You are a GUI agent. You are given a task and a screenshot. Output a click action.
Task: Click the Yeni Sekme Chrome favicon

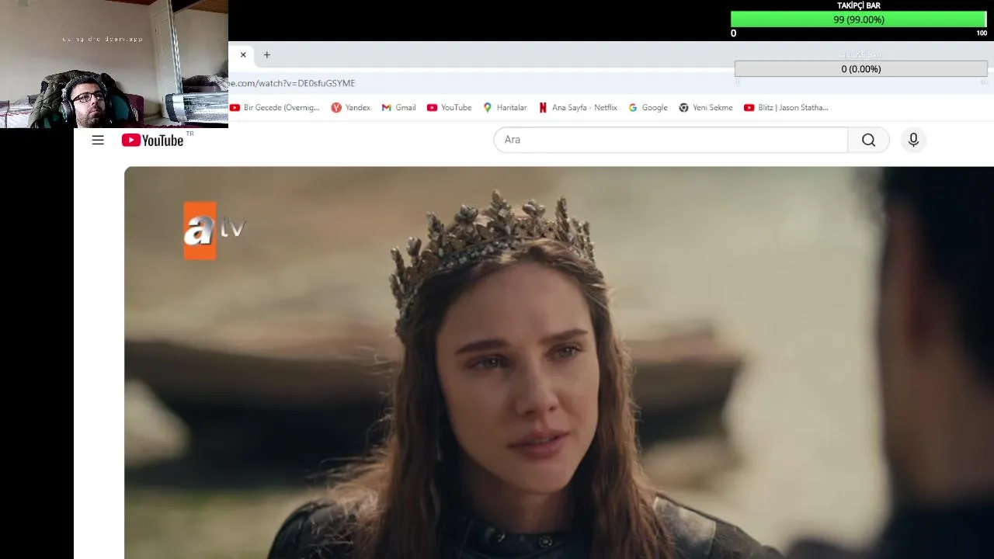tap(683, 108)
